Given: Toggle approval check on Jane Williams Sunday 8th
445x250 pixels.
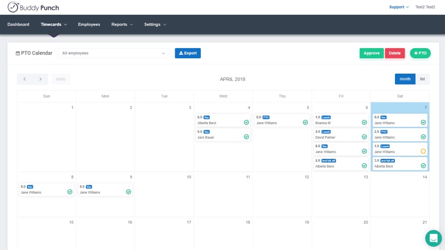Looking at the screenshot, I should click(70, 192).
